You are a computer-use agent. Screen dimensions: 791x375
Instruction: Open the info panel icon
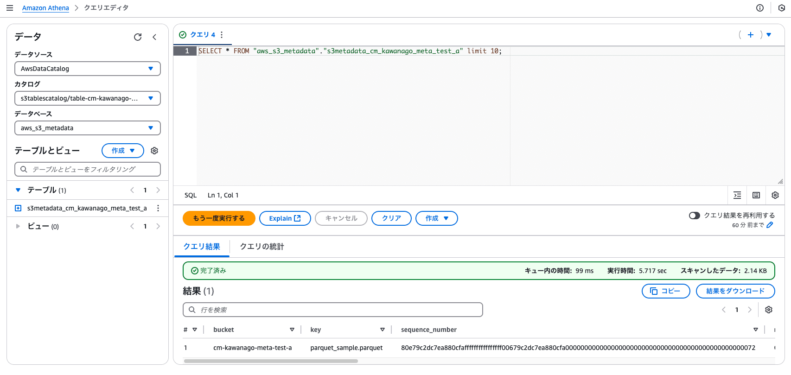(x=760, y=8)
